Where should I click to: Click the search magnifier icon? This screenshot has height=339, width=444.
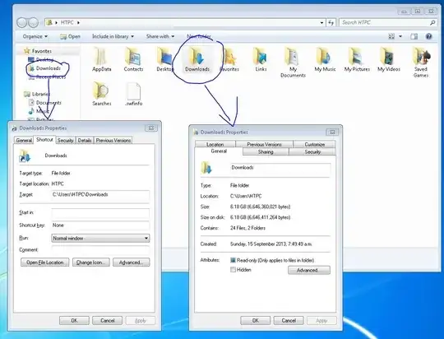click(x=432, y=22)
